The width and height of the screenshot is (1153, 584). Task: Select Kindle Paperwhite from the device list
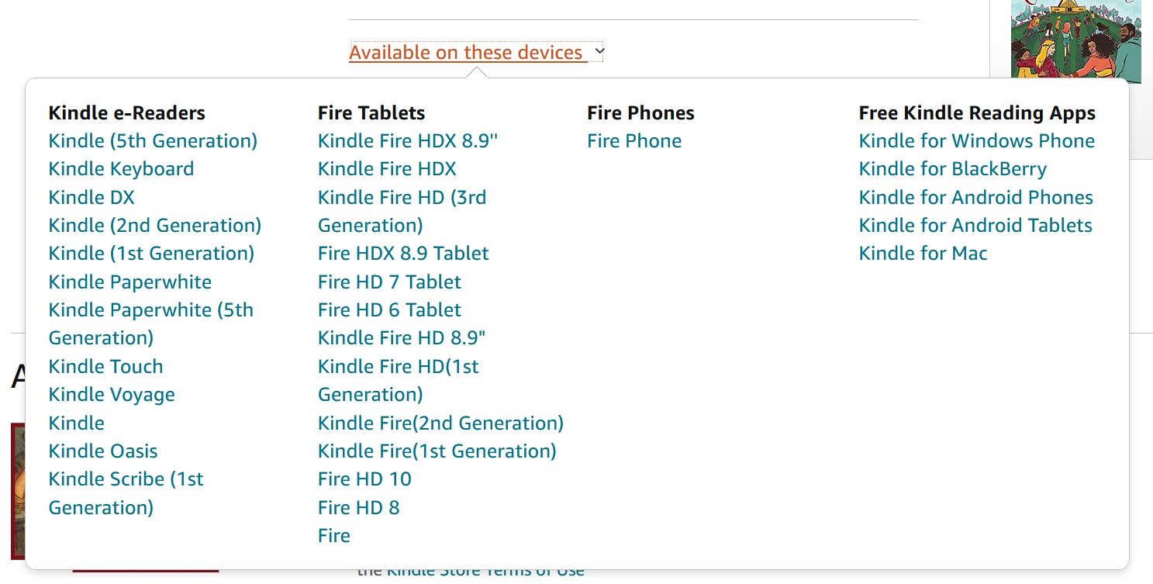click(129, 282)
